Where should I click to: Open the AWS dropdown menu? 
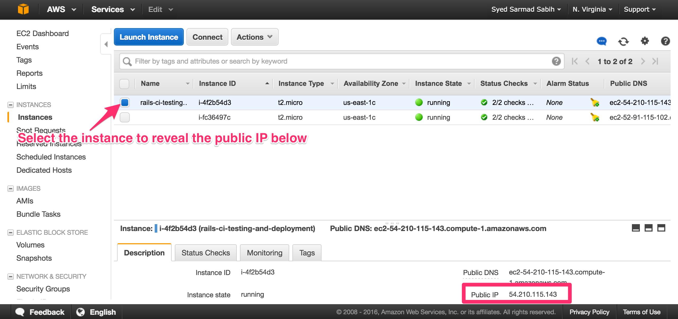pos(61,10)
